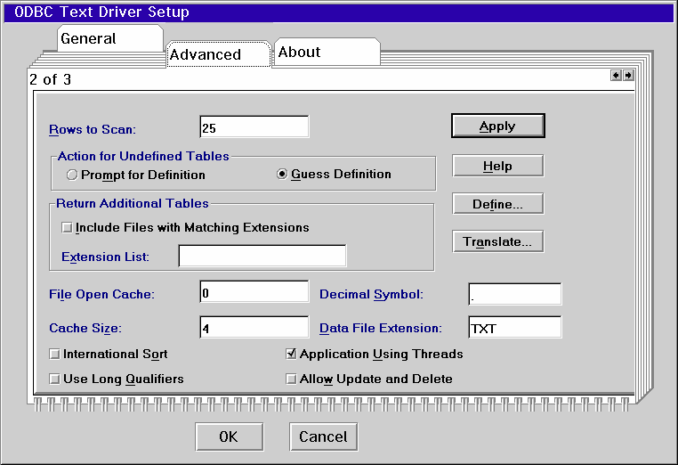Screen dimensions: 678x465
Task: Cancel the driver setup dialog
Action: (324, 436)
